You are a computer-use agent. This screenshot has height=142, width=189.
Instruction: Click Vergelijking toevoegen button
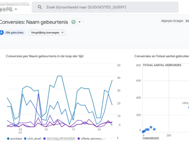[x=47, y=33]
